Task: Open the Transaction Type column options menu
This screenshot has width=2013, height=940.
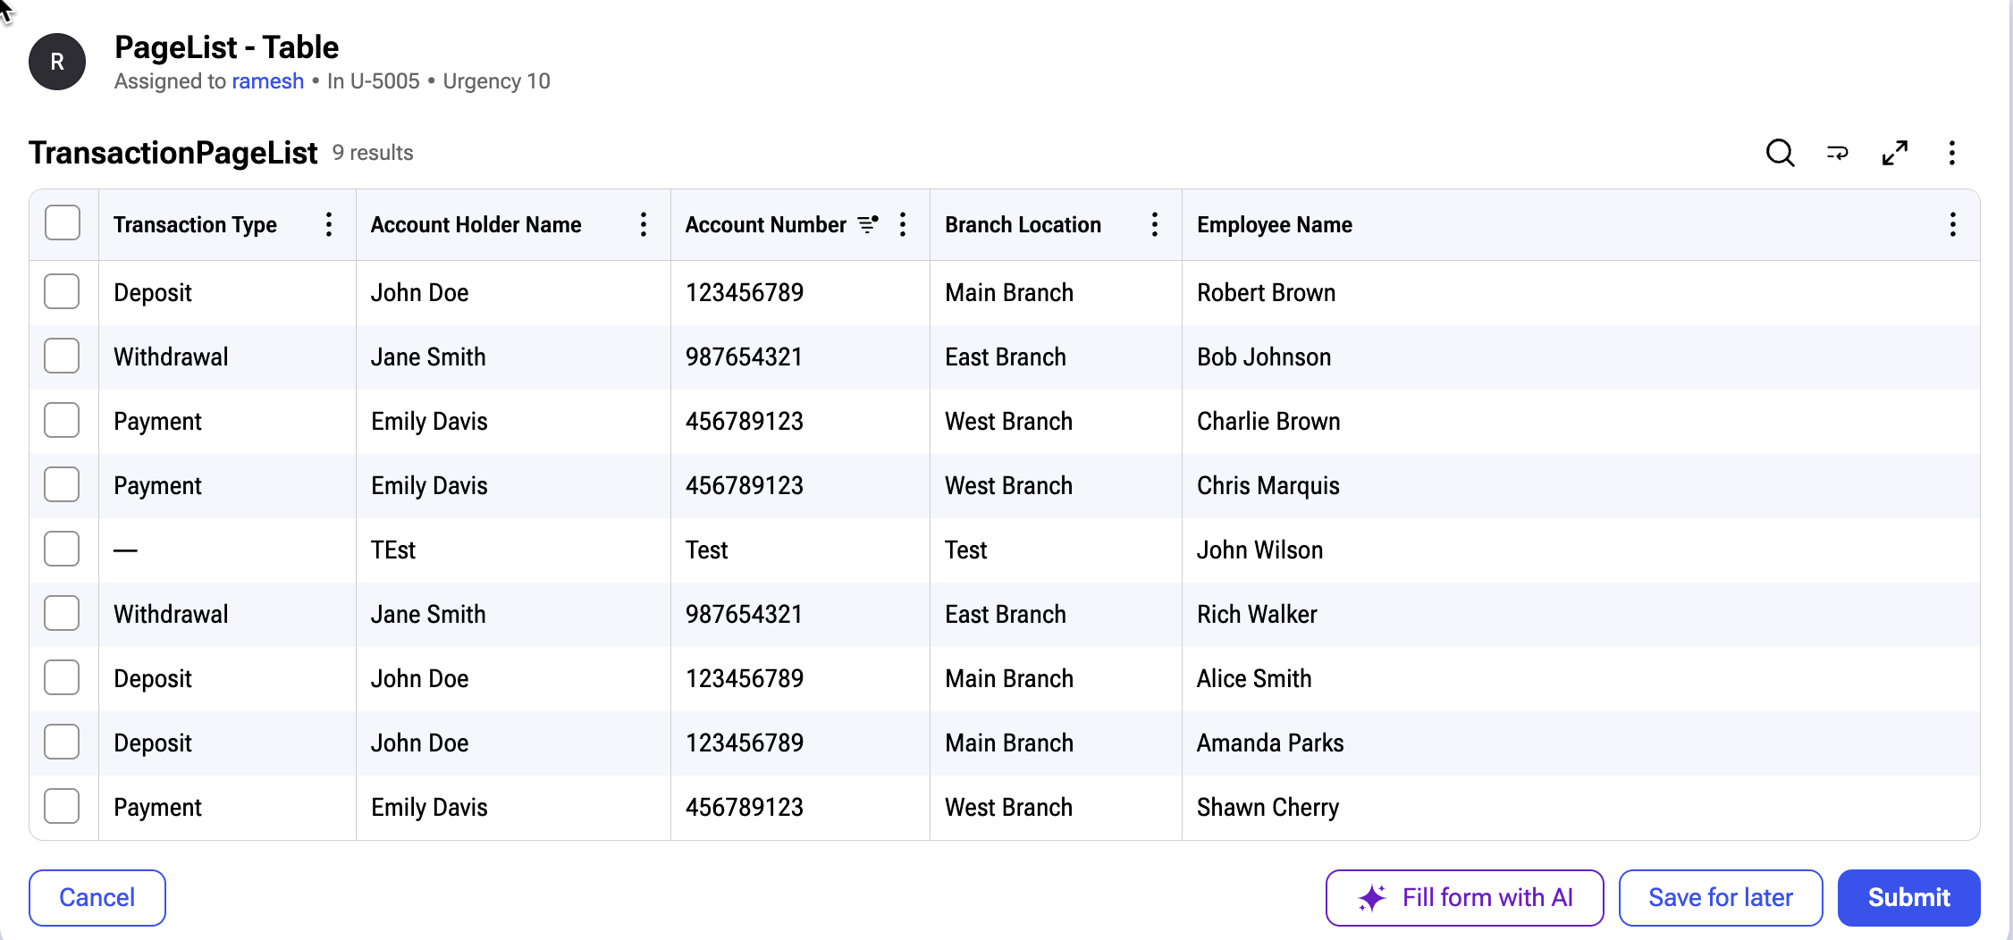Action: coord(329,224)
